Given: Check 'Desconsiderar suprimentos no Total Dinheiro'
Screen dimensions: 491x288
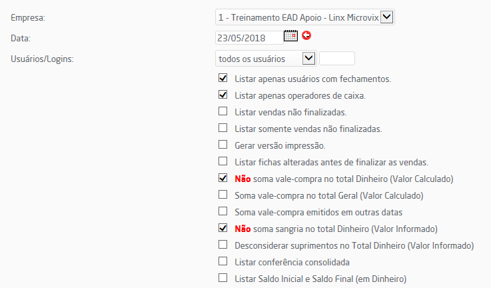Looking at the screenshot, I should pyautogui.click(x=223, y=245).
